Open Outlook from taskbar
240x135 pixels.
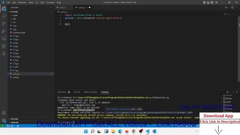click(x=154, y=131)
